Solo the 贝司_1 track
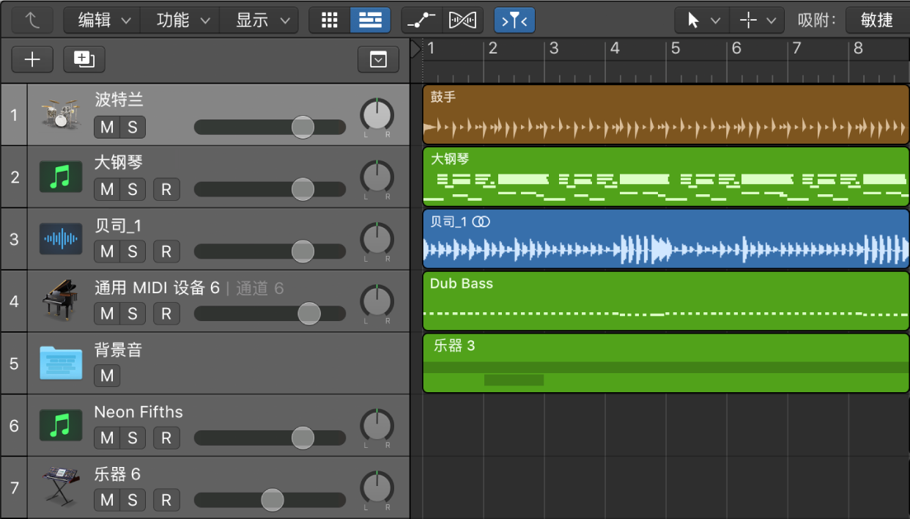The height and width of the screenshot is (519, 910). coord(133,251)
